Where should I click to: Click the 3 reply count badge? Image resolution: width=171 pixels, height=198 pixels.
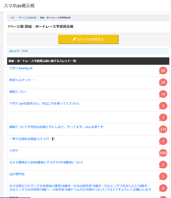point(163,106)
